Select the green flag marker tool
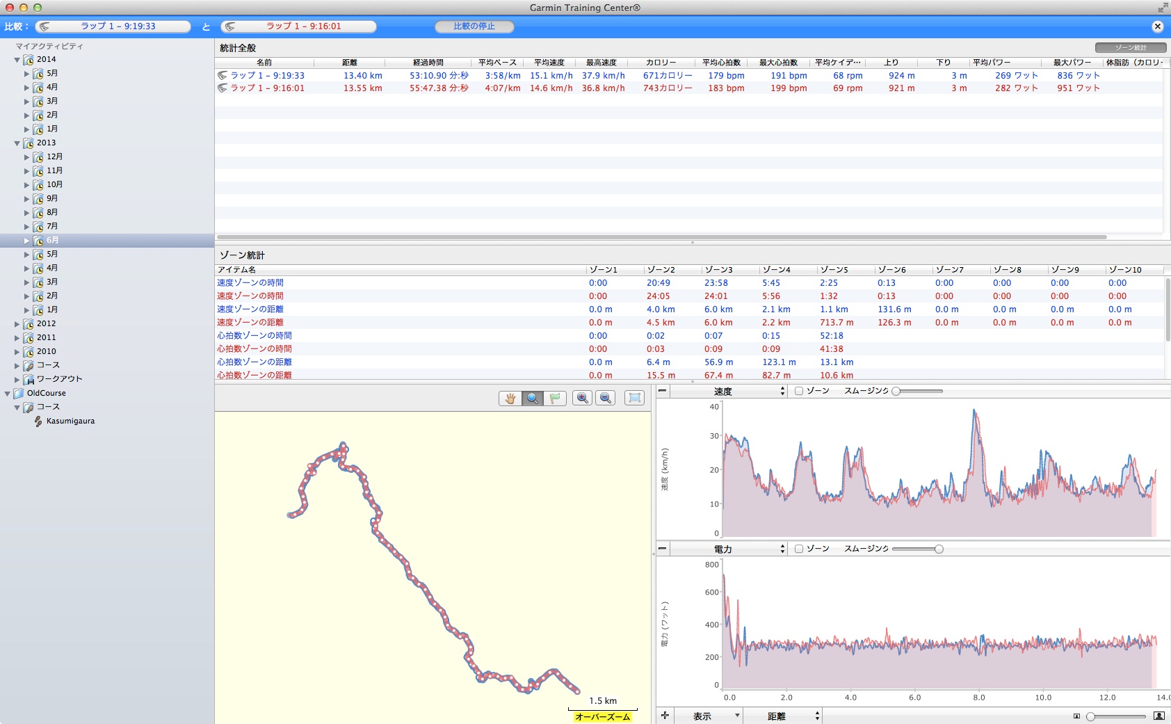 pyautogui.click(x=555, y=398)
